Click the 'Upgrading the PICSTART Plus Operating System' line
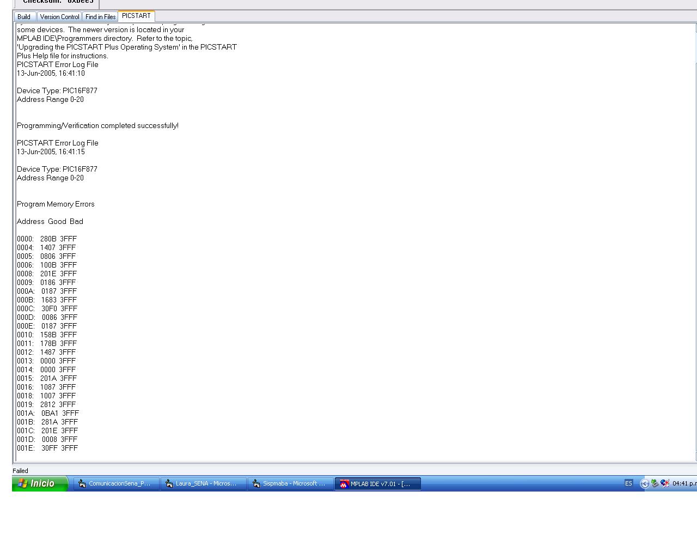Viewport: 697px width, 558px height. pos(127,47)
